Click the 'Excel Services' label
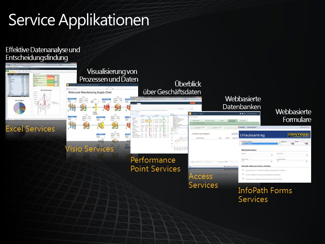This screenshot has width=325, height=244. click(x=30, y=129)
